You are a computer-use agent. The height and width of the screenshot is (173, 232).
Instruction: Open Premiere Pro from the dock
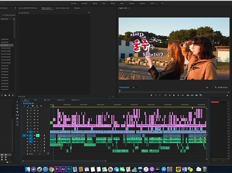(x=57, y=169)
